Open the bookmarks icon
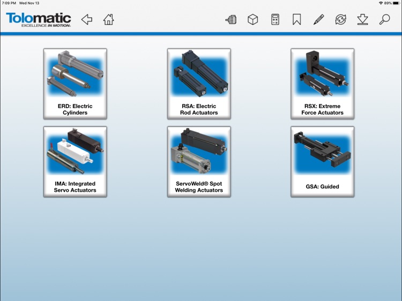Image resolution: width=402 pixels, height=301 pixels. click(x=296, y=19)
